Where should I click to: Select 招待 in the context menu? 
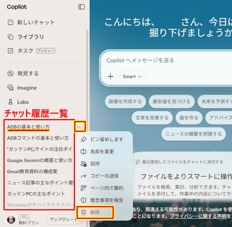click(104, 164)
